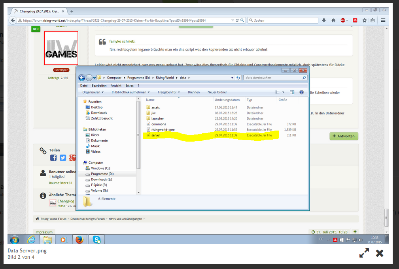Close the image lightbox with the X
The image size is (399, 269).
(379, 253)
